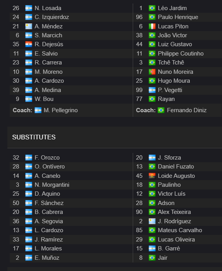Select W. Bou in the lineup
The image size is (222, 271).
click(44, 99)
